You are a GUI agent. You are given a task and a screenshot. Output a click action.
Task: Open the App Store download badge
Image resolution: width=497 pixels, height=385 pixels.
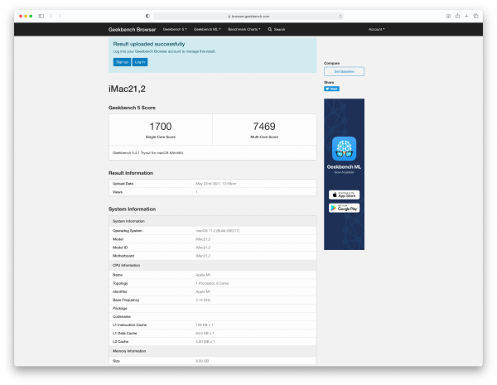coord(344,195)
